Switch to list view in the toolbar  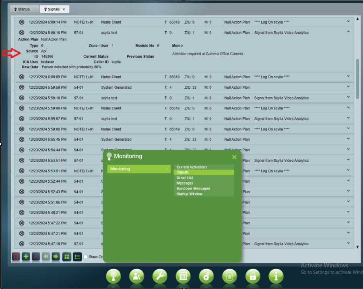pyautogui.click(x=77, y=256)
